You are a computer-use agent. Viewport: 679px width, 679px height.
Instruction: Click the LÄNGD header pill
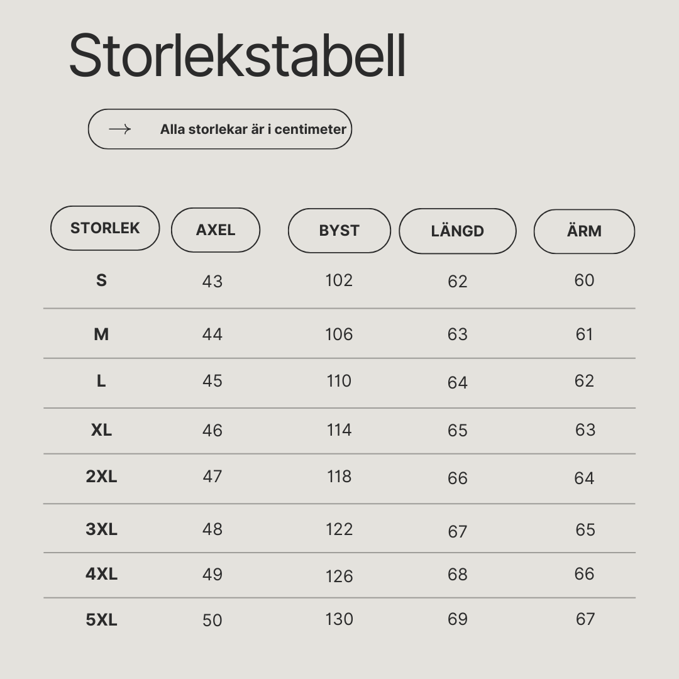458,231
